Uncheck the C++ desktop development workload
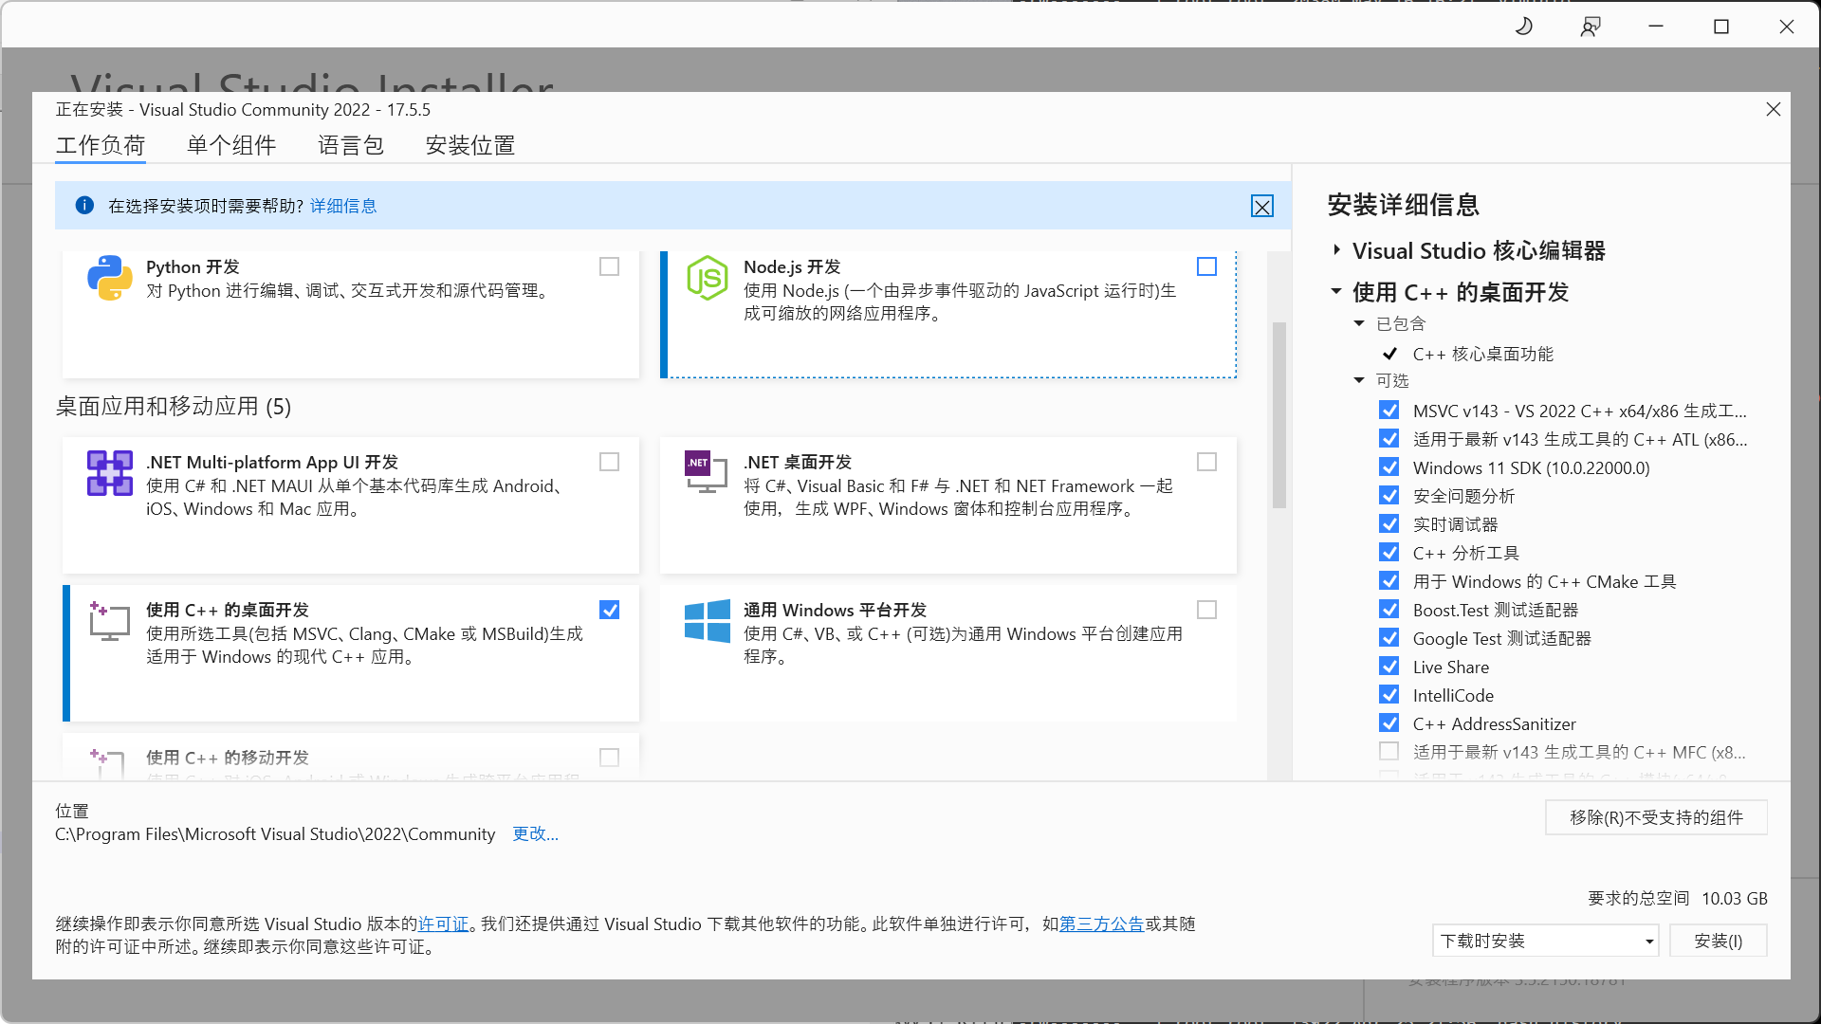Viewport: 1821px width, 1024px height. (610, 610)
